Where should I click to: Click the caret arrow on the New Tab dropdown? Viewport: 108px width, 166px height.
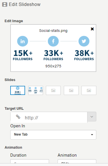tap(92, 135)
